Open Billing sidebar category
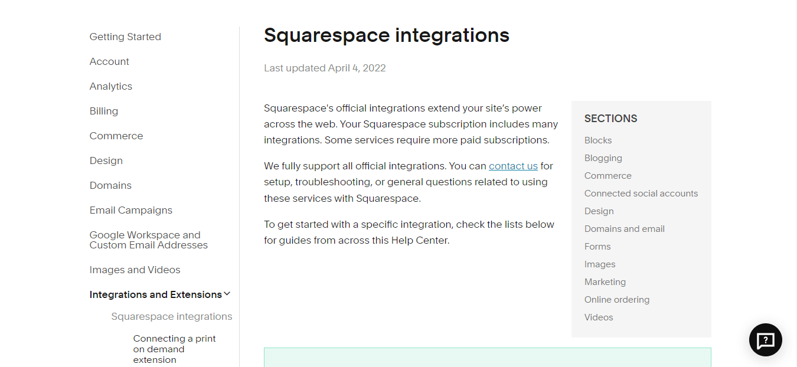797x367 pixels. (x=104, y=111)
